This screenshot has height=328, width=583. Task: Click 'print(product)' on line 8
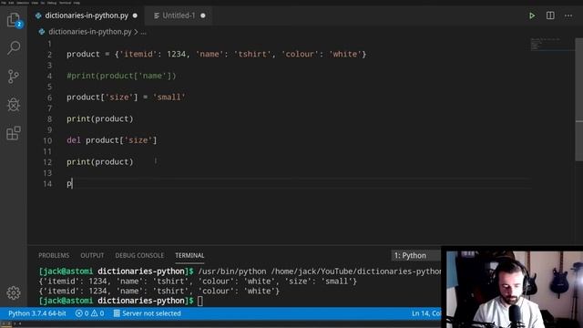99,119
